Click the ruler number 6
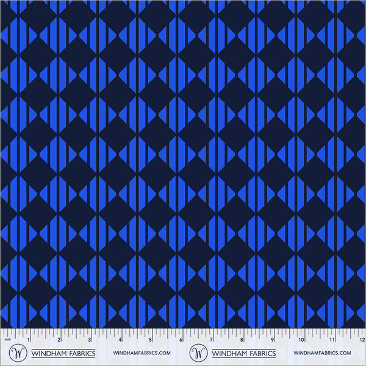The width and height of the screenshot is (366, 366). pyautogui.click(x=181, y=340)
